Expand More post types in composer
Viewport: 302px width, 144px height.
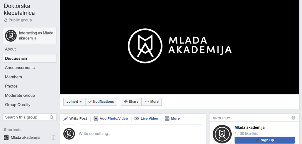(172, 119)
